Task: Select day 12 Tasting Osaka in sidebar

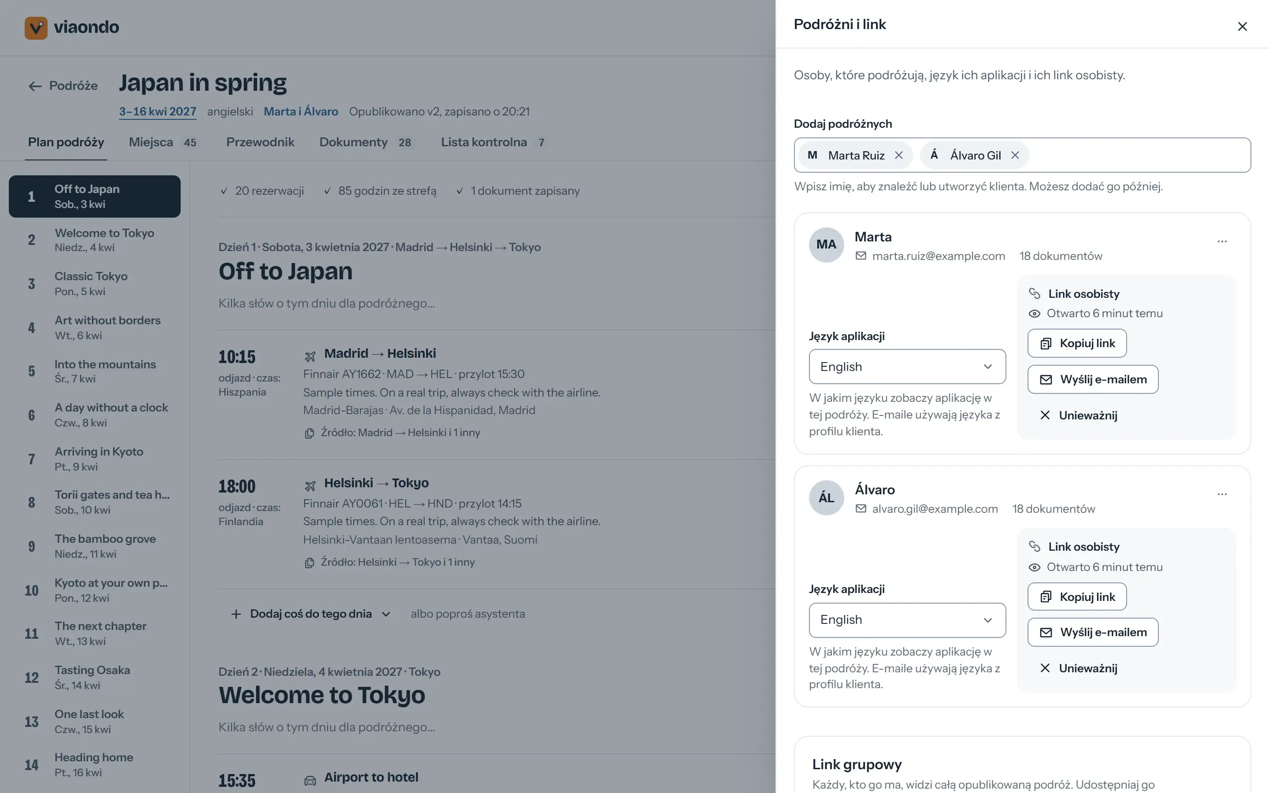Action: click(x=94, y=677)
